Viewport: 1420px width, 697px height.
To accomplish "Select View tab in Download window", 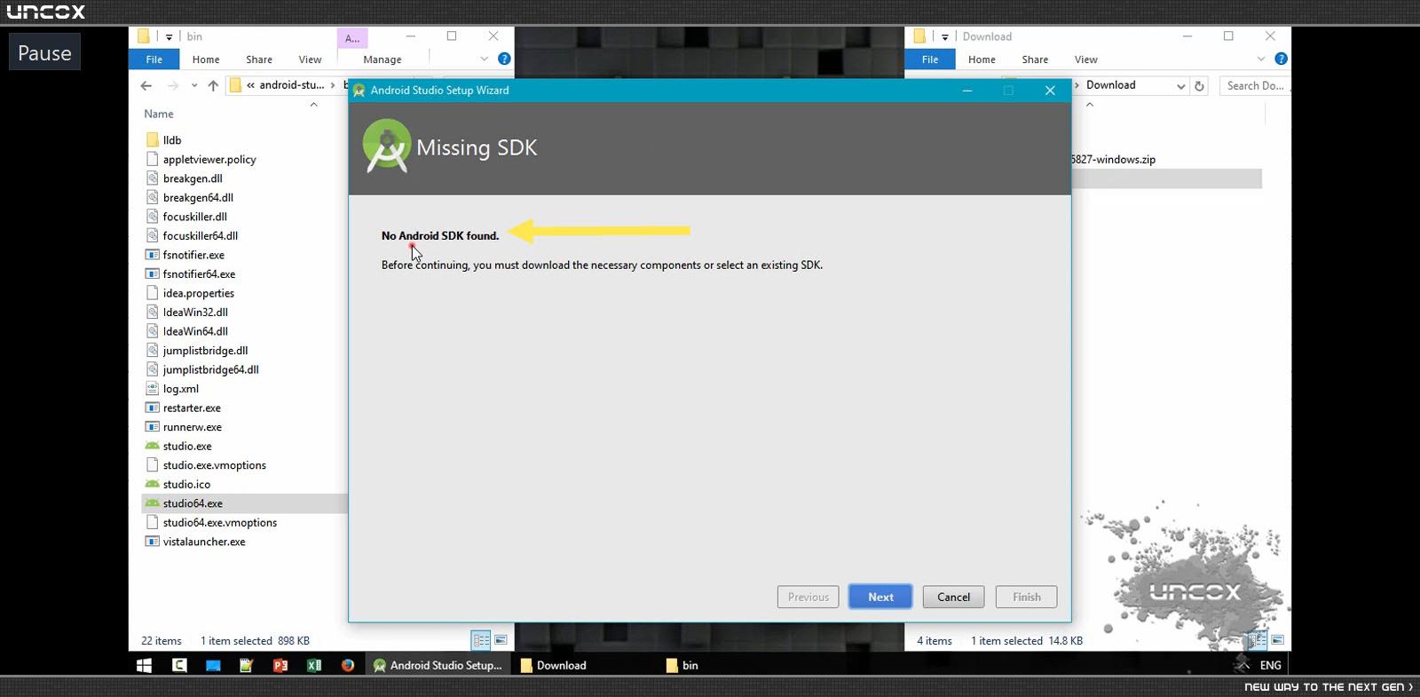I will coord(1086,59).
